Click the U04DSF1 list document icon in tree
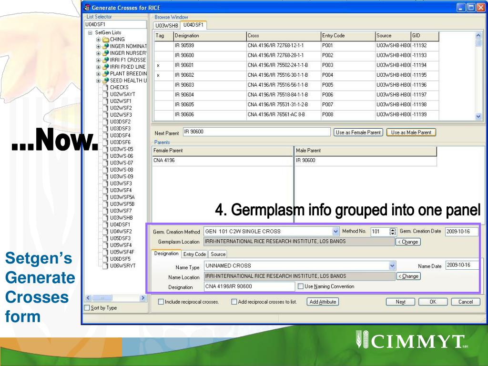 pos(105,225)
